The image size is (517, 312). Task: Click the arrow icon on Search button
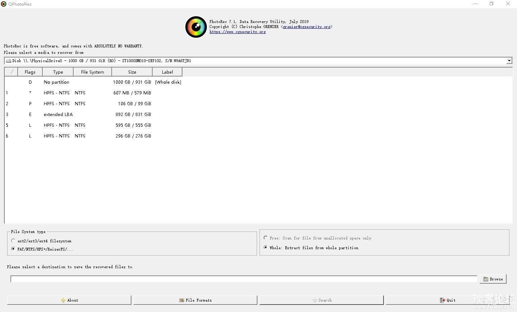[315, 300]
